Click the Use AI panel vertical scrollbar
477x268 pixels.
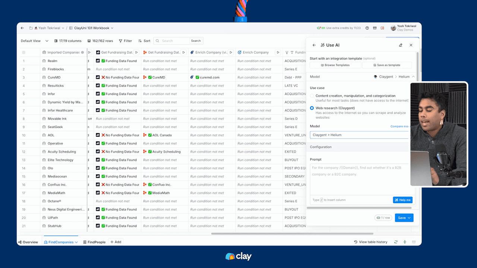click(417, 66)
